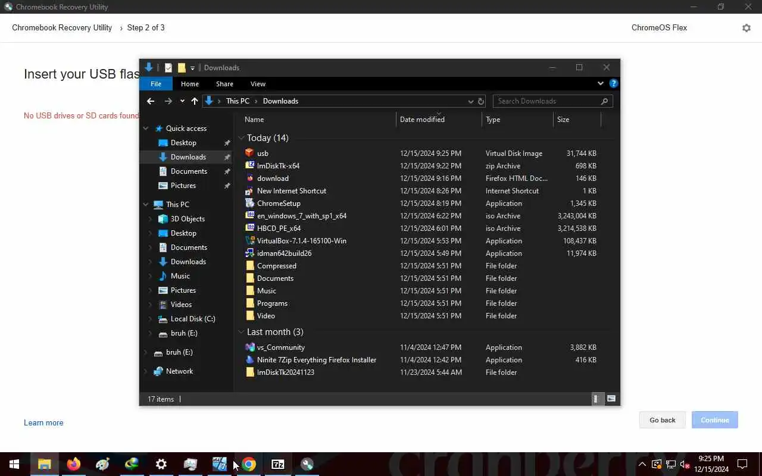Launch Firefox from the taskbar
The image size is (762, 476).
[73, 464]
